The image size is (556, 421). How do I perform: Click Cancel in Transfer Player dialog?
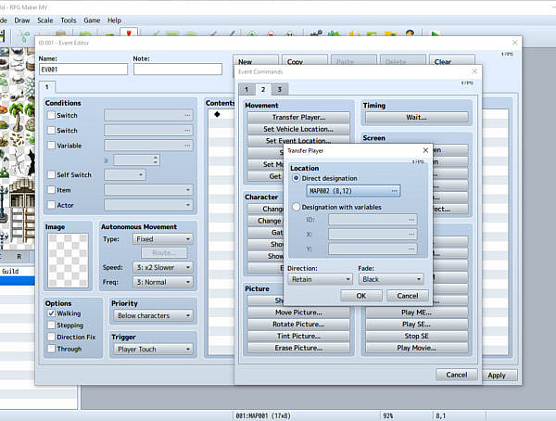click(407, 296)
